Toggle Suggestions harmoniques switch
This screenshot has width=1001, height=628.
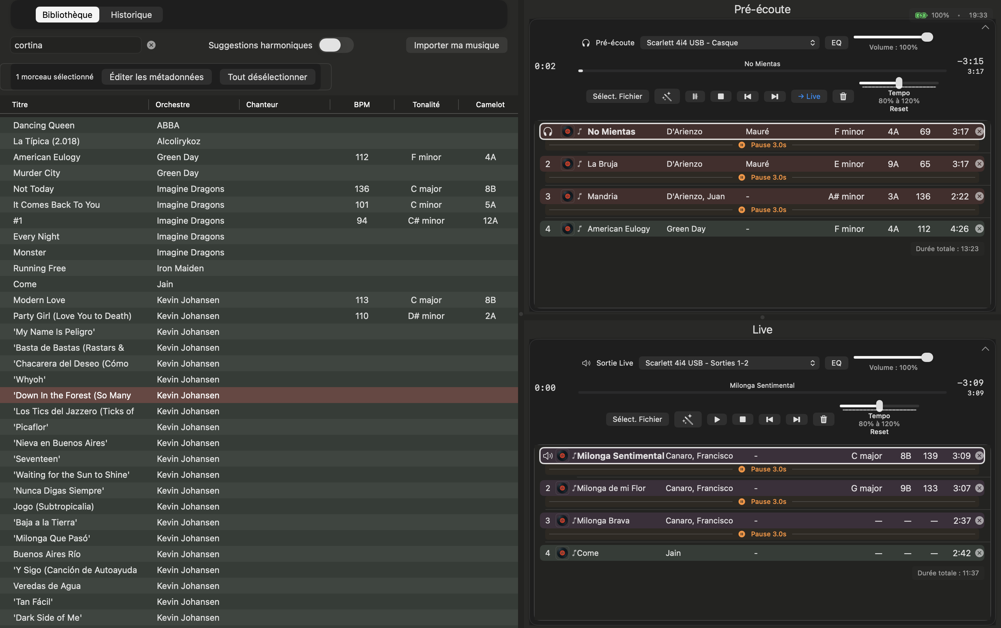coord(335,45)
